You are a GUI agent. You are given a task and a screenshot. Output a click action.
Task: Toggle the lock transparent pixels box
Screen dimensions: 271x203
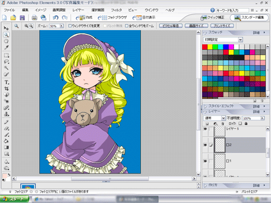(x=240, y=124)
